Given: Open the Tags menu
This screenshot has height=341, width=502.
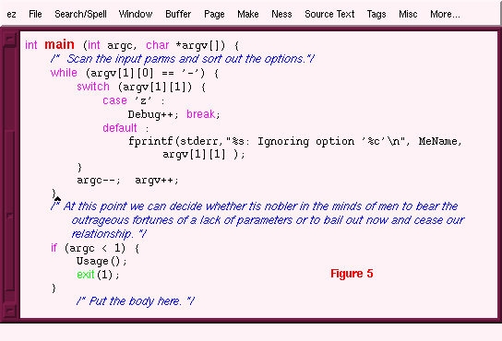Looking at the screenshot, I should tap(376, 15).
